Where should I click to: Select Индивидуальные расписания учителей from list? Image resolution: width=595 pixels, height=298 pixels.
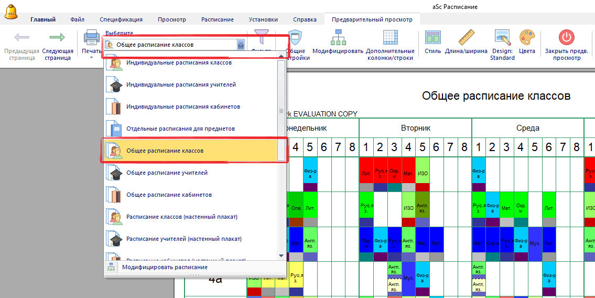tap(181, 84)
